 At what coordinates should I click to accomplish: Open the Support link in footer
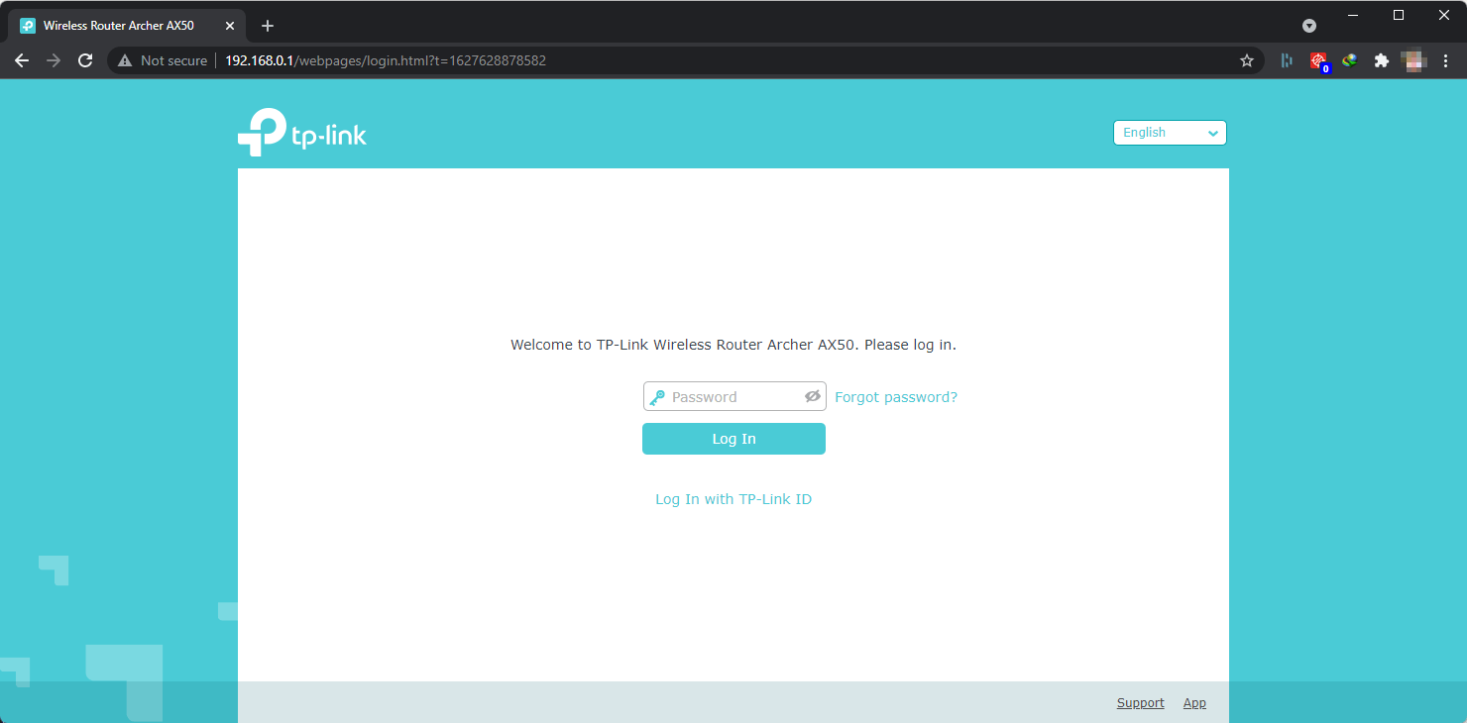point(1140,703)
